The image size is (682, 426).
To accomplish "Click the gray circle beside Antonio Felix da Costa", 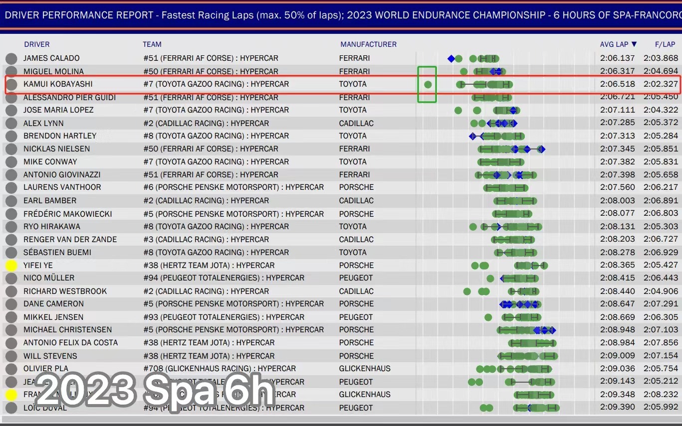I will point(11,343).
